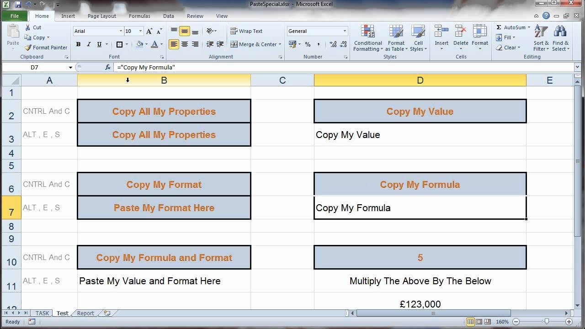Click the Paste button

(x=12, y=37)
